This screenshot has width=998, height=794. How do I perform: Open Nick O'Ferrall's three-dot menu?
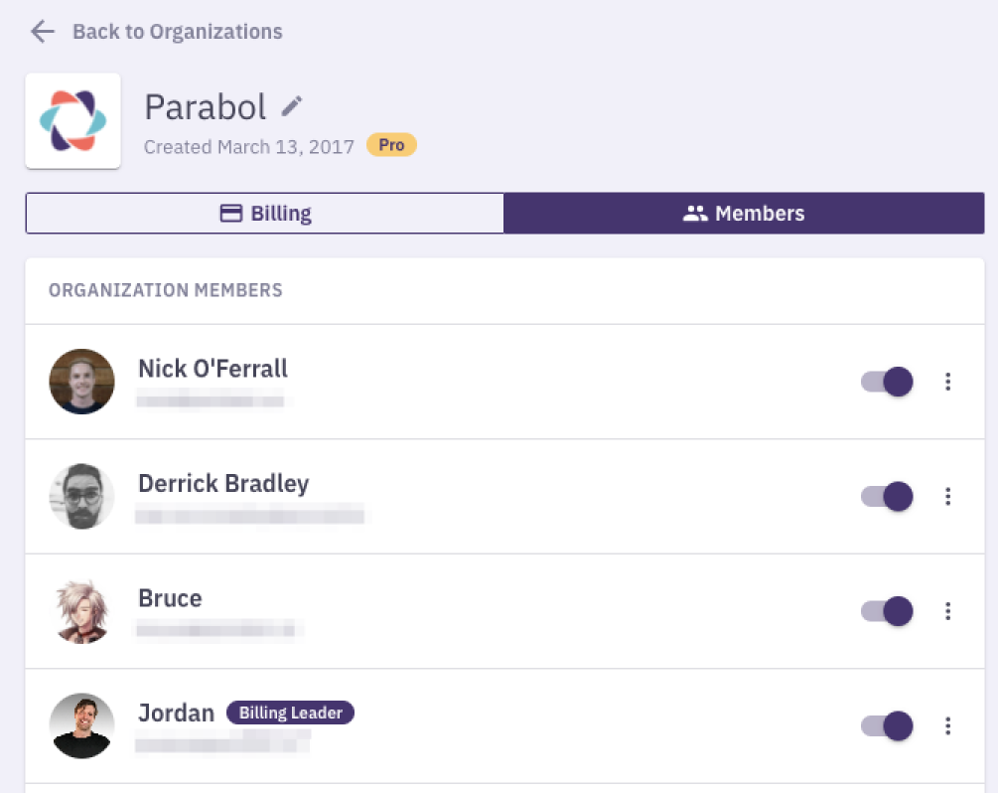(x=947, y=382)
